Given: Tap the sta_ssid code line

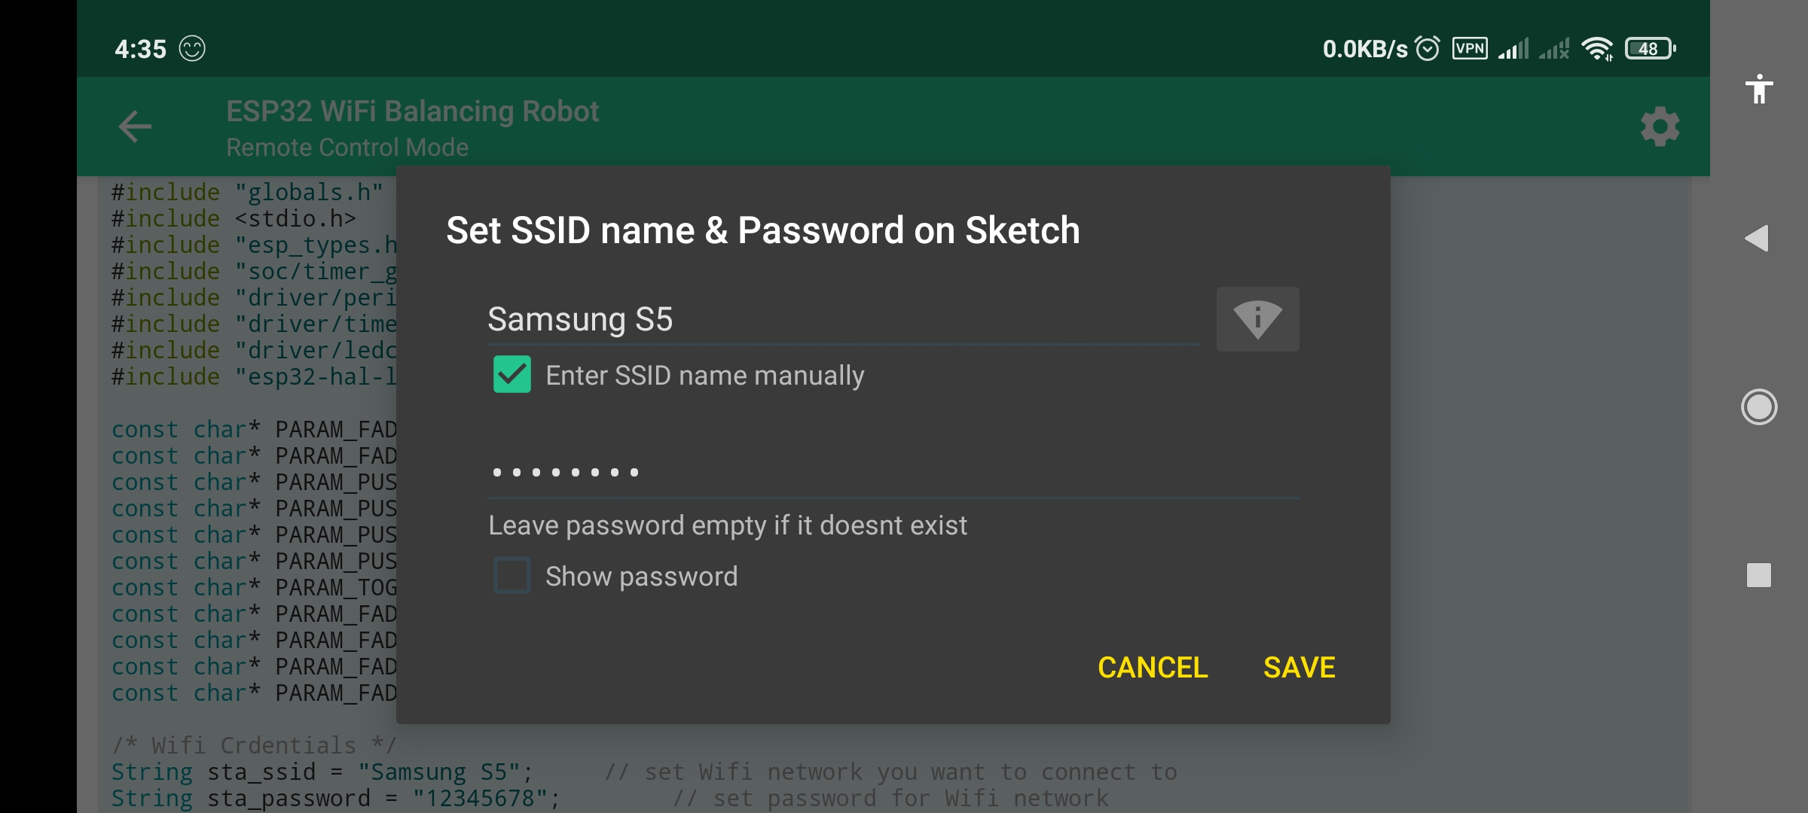Looking at the screenshot, I should pos(322,772).
